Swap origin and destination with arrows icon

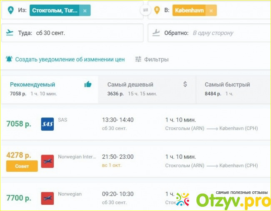click(x=145, y=10)
